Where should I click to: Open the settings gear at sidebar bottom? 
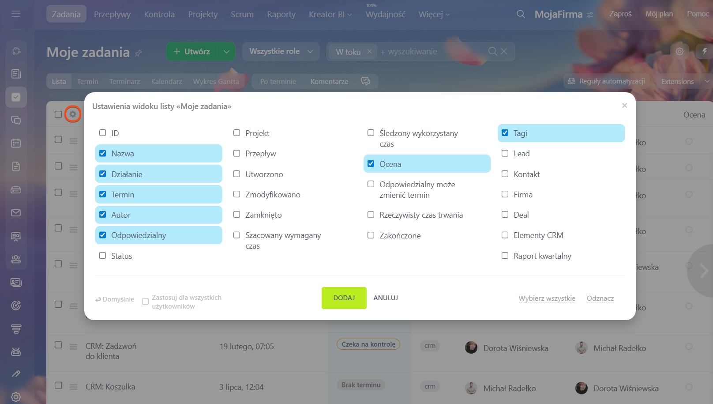[x=16, y=397]
